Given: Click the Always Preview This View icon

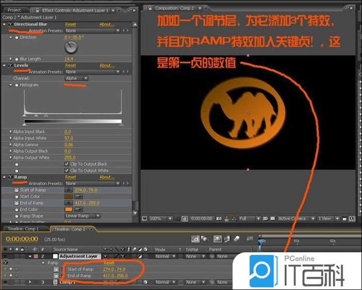Looking at the screenshot, I should (x=144, y=218).
